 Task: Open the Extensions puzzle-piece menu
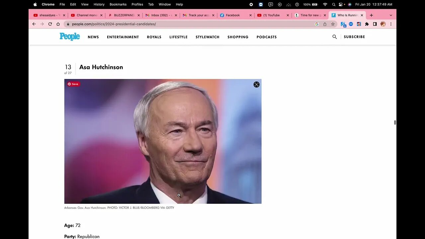click(367, 24)
